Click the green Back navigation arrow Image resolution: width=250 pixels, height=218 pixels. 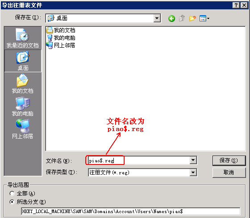point(171,18)
